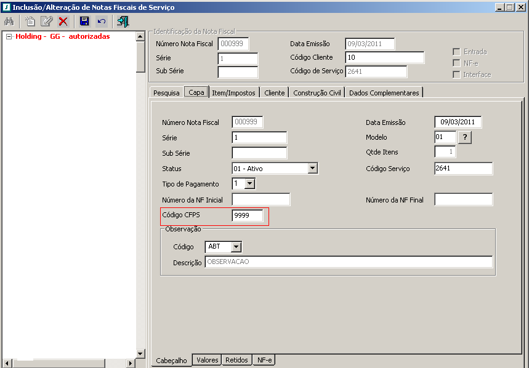Viewport: 529px width, 368px height.
Task: Click the Código CFPS input field
Action: pyautogui.click(x=248, y=215)
